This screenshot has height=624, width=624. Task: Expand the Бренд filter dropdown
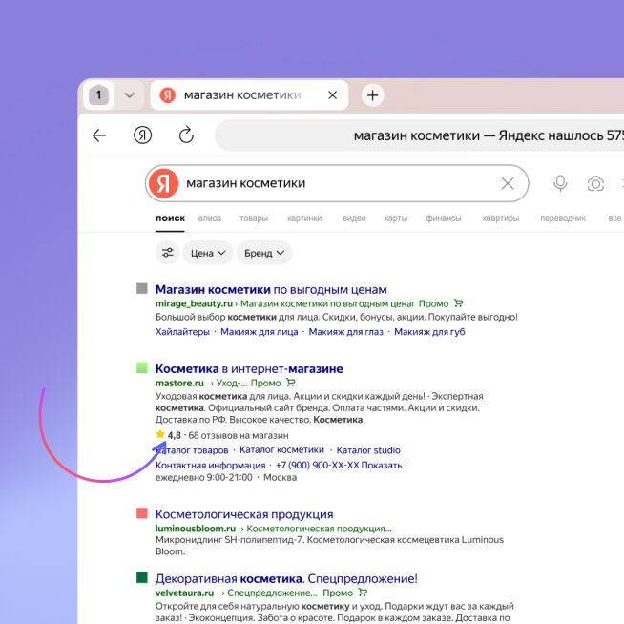click(x=264, y=253)
